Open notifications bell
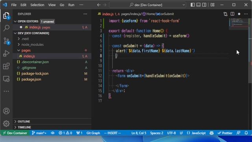This screenshot has width=252, height=142. tap(246, 133)
